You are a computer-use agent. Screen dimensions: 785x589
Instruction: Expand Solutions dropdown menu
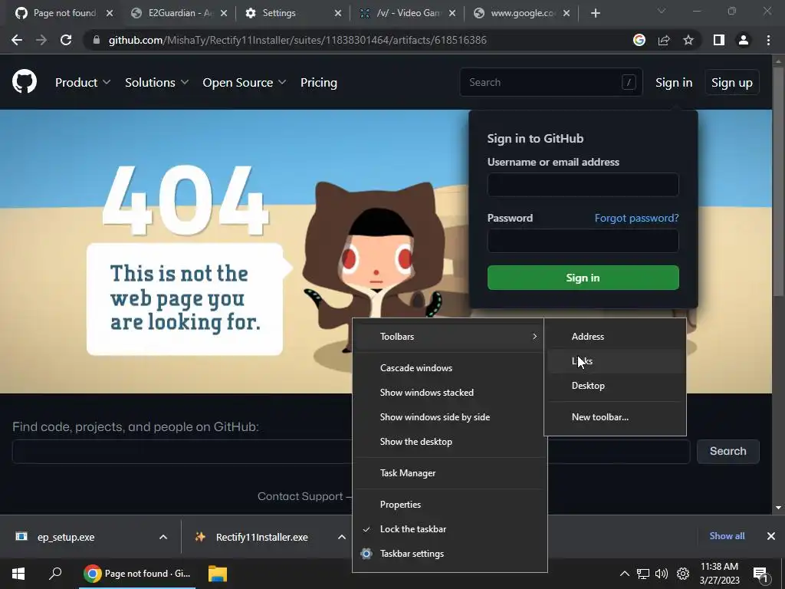(x=156, y=83)
